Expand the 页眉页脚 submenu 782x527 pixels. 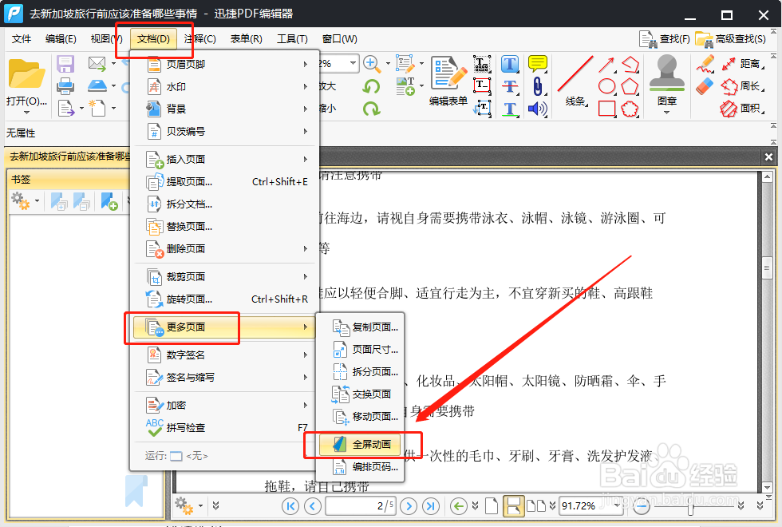pyautogui.click(x=224, y=65)
